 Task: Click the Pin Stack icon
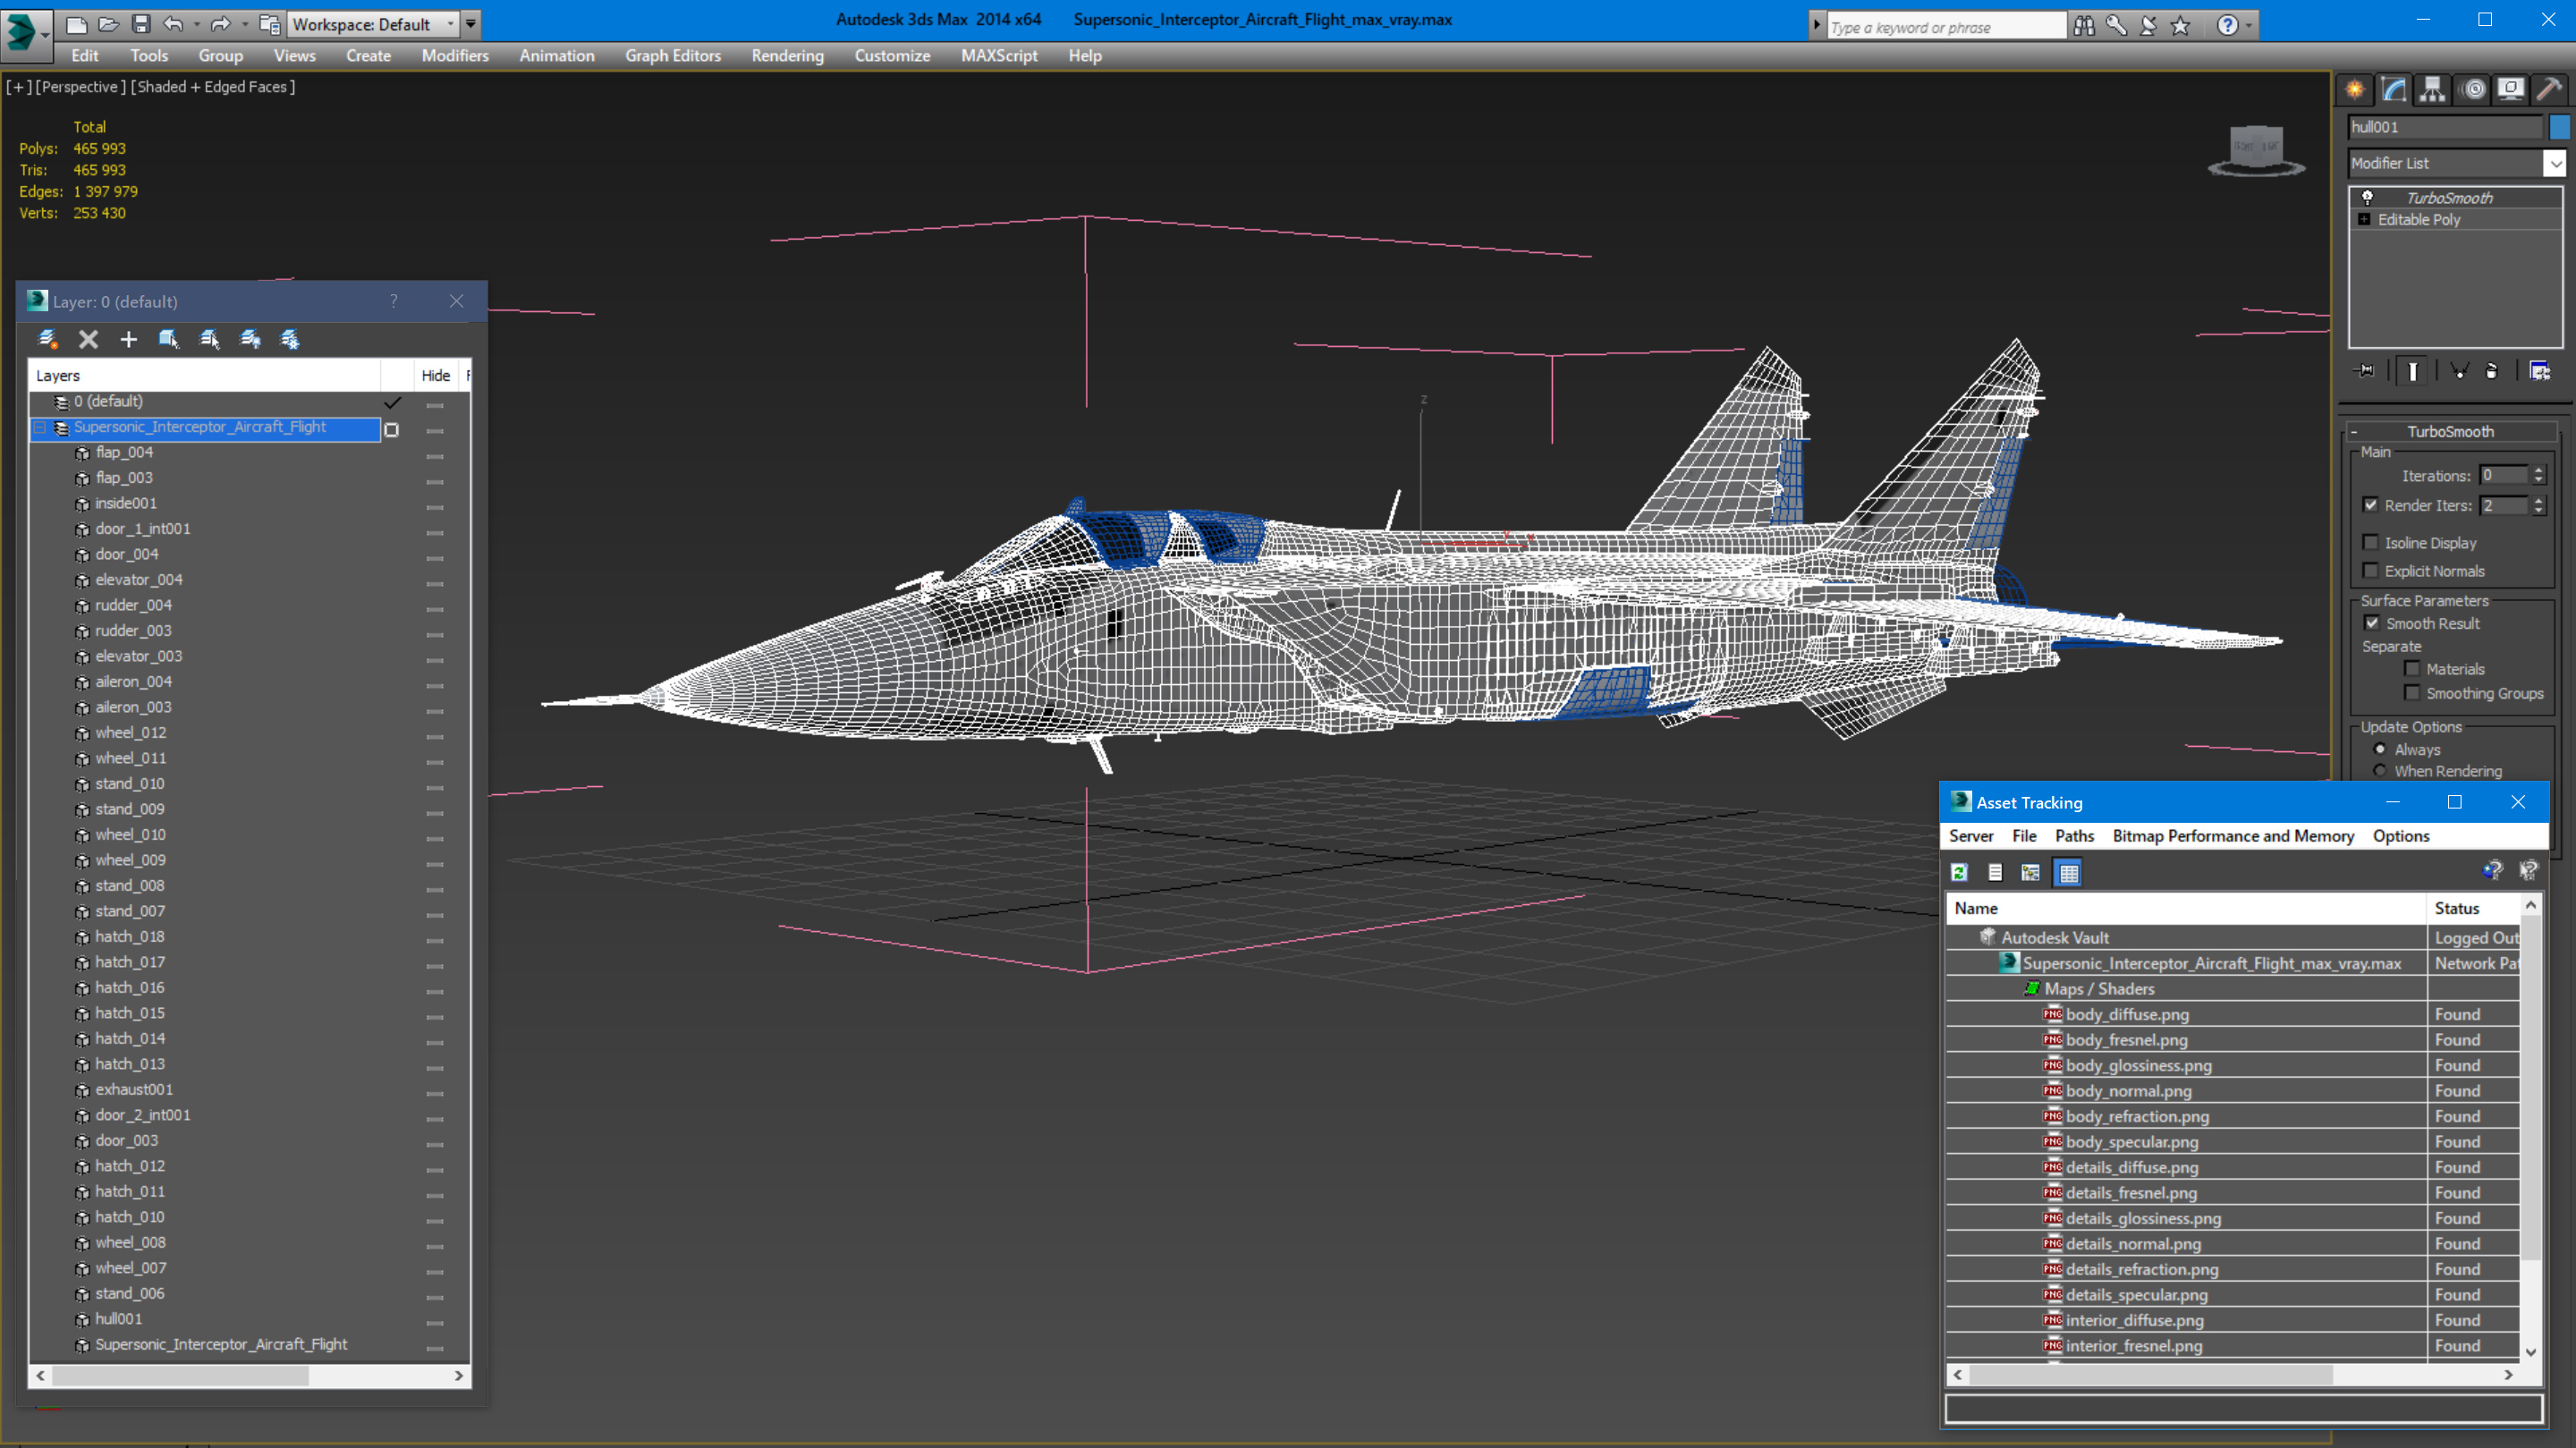point(2364,371)
